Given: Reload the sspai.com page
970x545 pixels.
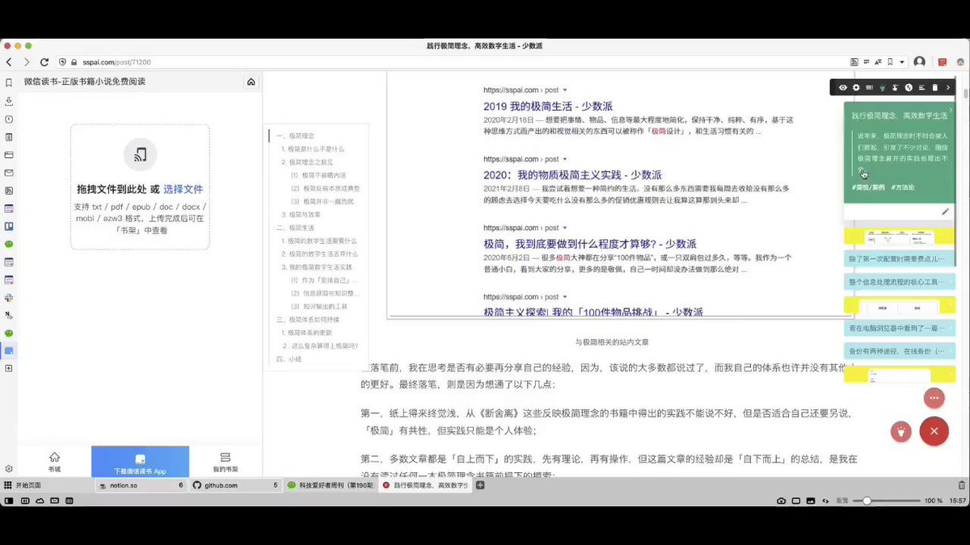Looking at the screenshot, I should pyautogui.click(x=44, y=61).
